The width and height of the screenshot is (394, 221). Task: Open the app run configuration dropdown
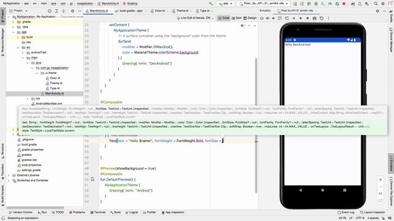(x=226, y=4)
